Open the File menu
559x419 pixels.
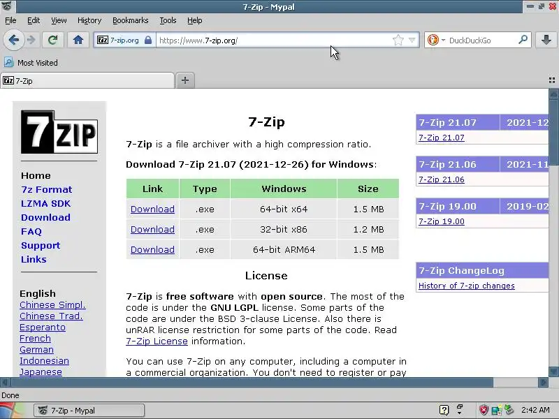coord(10,20)
